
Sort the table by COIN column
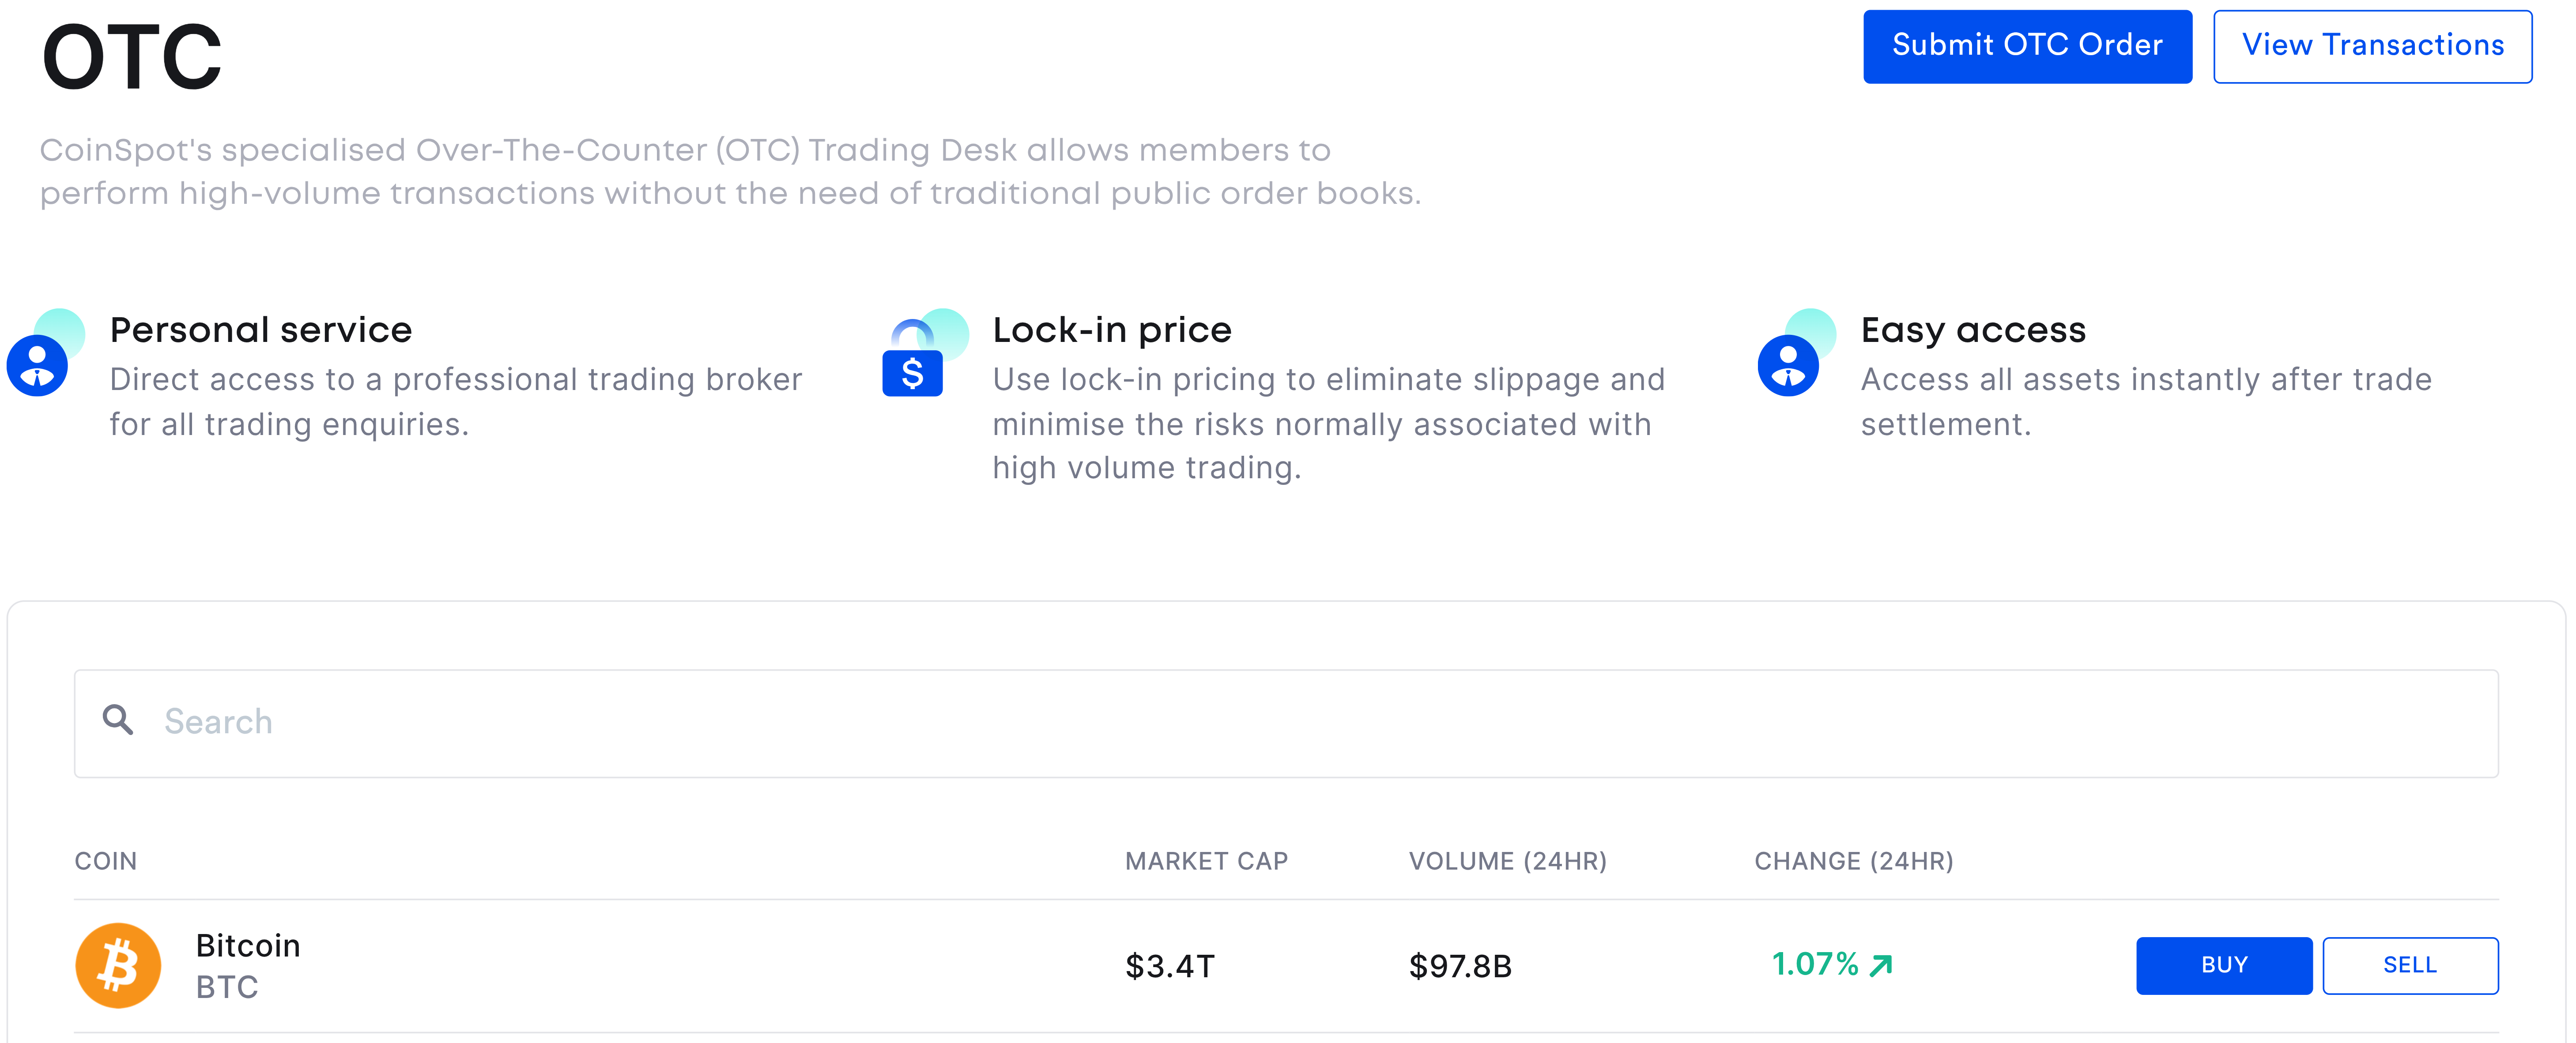(x=106, y=860)
